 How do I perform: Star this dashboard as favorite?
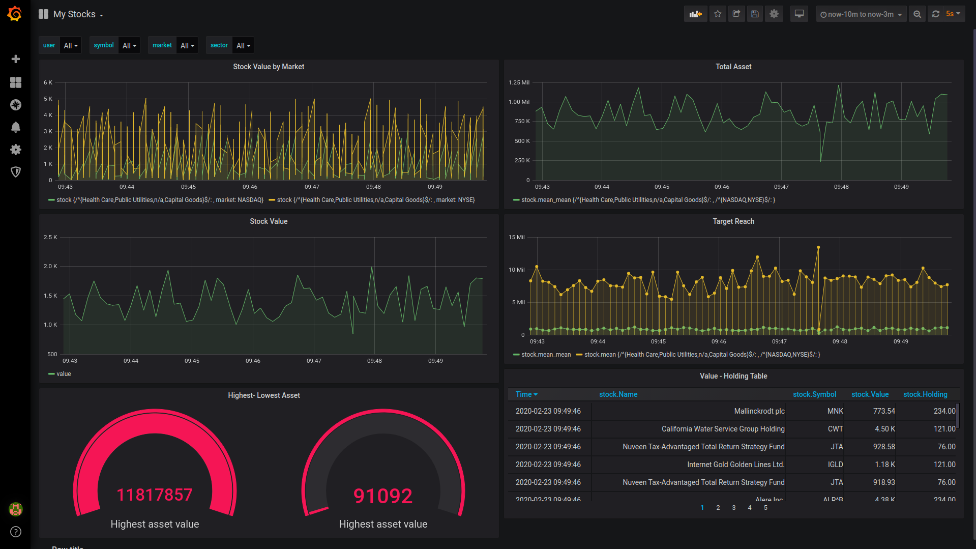718,14
